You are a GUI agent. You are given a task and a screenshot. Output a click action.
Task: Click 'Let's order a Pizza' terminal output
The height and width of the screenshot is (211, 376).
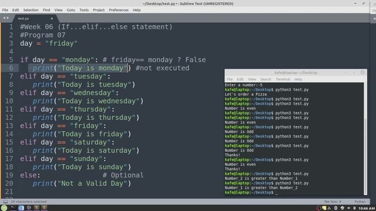coord(246,94)
